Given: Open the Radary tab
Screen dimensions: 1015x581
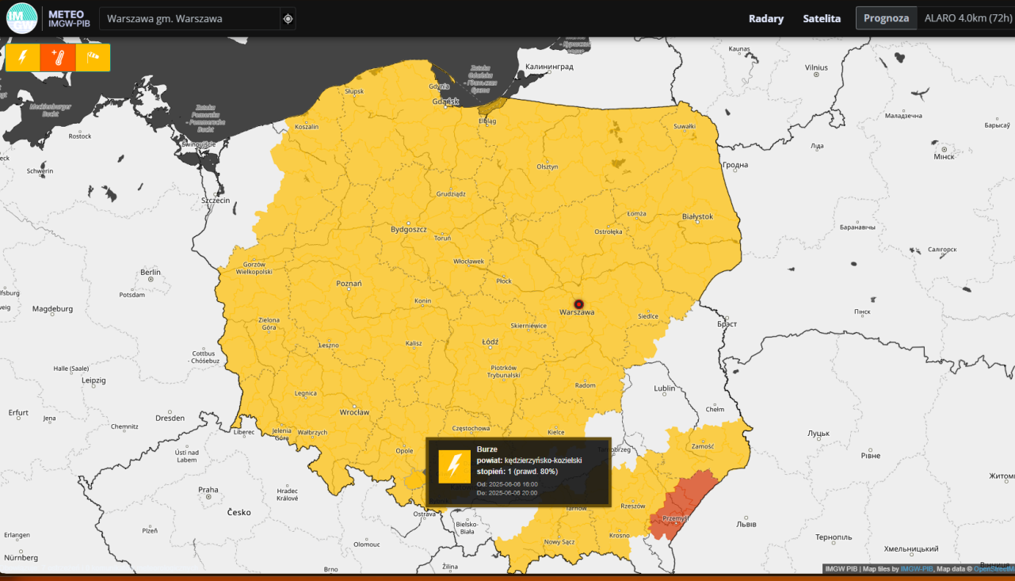Looking at the screenshot, I should tap(766, 18).
